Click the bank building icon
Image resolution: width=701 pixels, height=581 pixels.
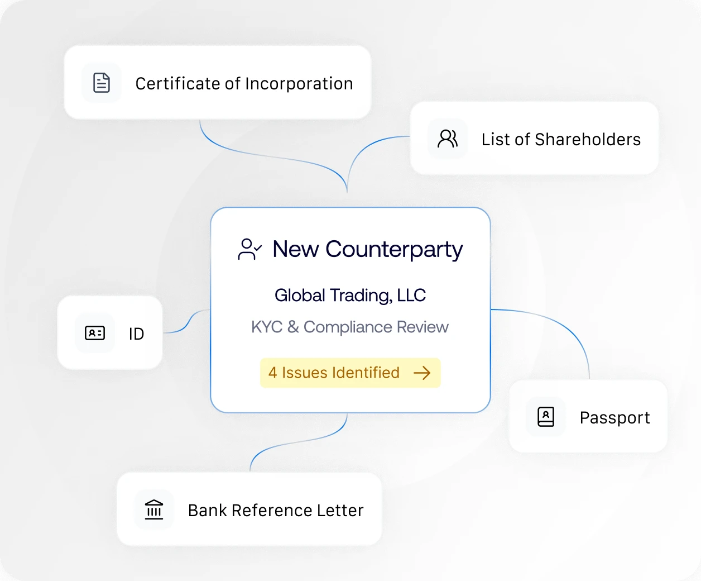pos(154,509)
